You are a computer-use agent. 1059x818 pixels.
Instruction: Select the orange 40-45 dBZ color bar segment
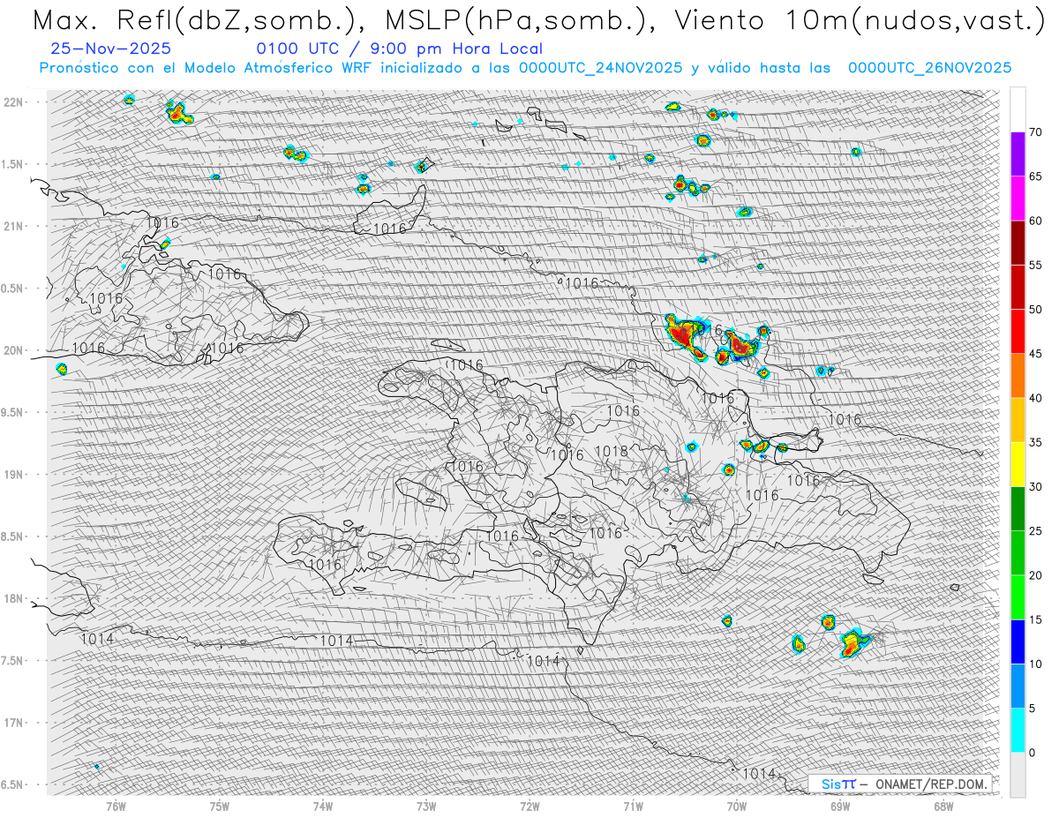tap(1018, 376)
